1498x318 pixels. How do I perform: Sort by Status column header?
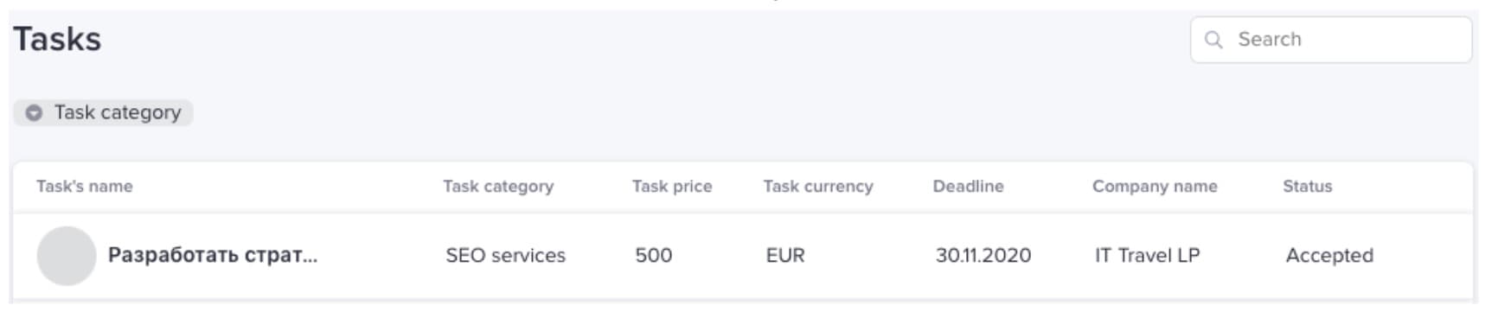pyautogui.click(x=1308, y=187)
